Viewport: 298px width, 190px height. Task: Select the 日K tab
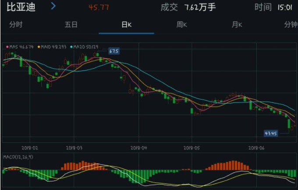126,25
